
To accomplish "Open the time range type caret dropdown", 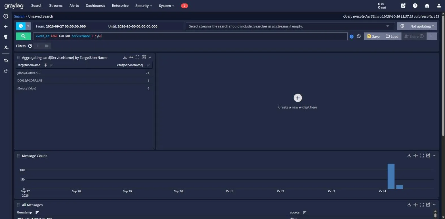I will tap(28, 26).
